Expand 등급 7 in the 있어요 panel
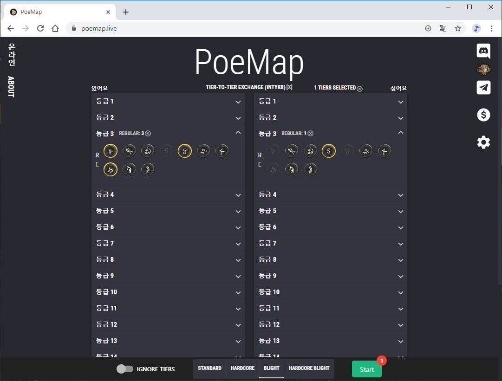 tap(168, 244)
